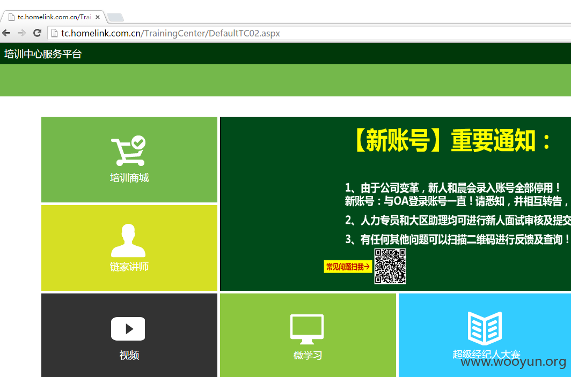Click the 常见问题扫我 yellow label
Image resolution: width=571 pixels, height=377 pixels.
(348, 267)
